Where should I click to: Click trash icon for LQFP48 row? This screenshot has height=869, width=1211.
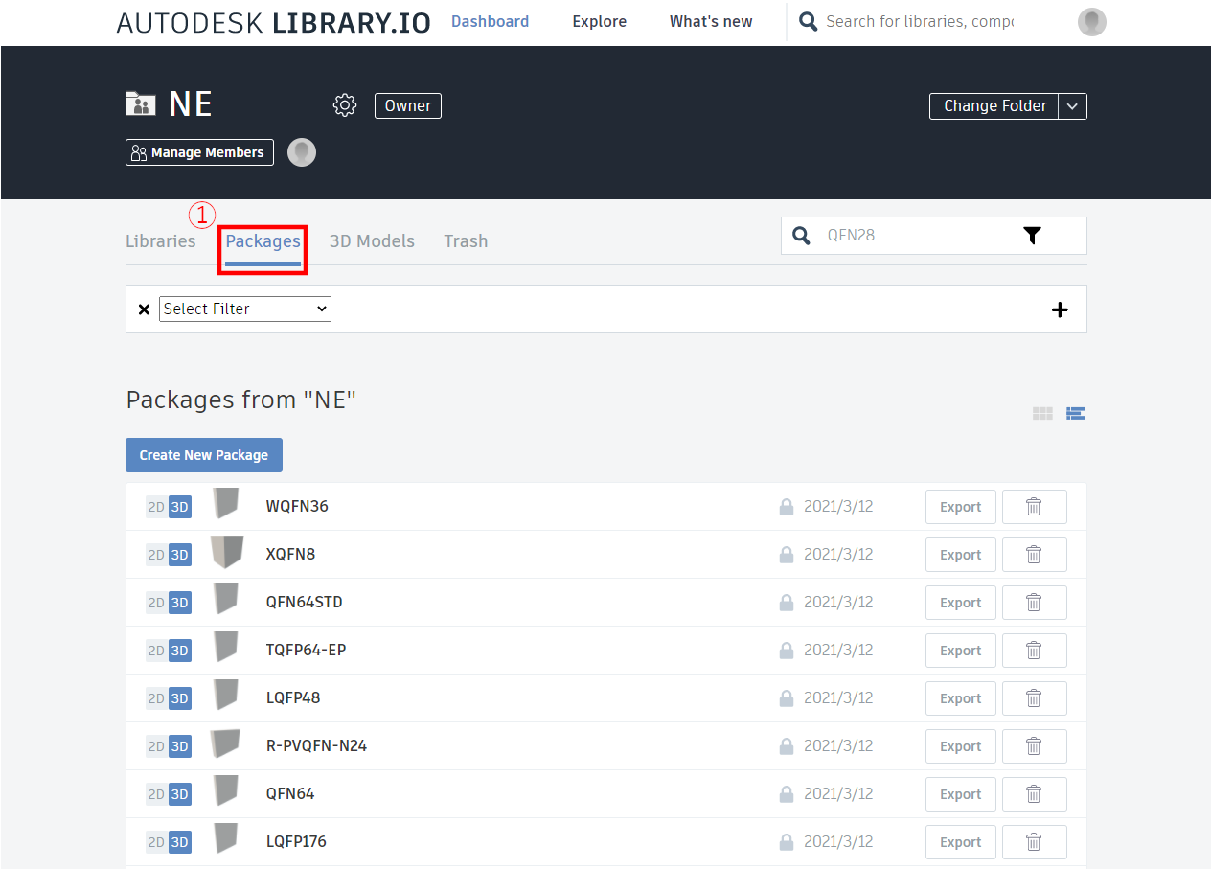tap(1034, 698)
